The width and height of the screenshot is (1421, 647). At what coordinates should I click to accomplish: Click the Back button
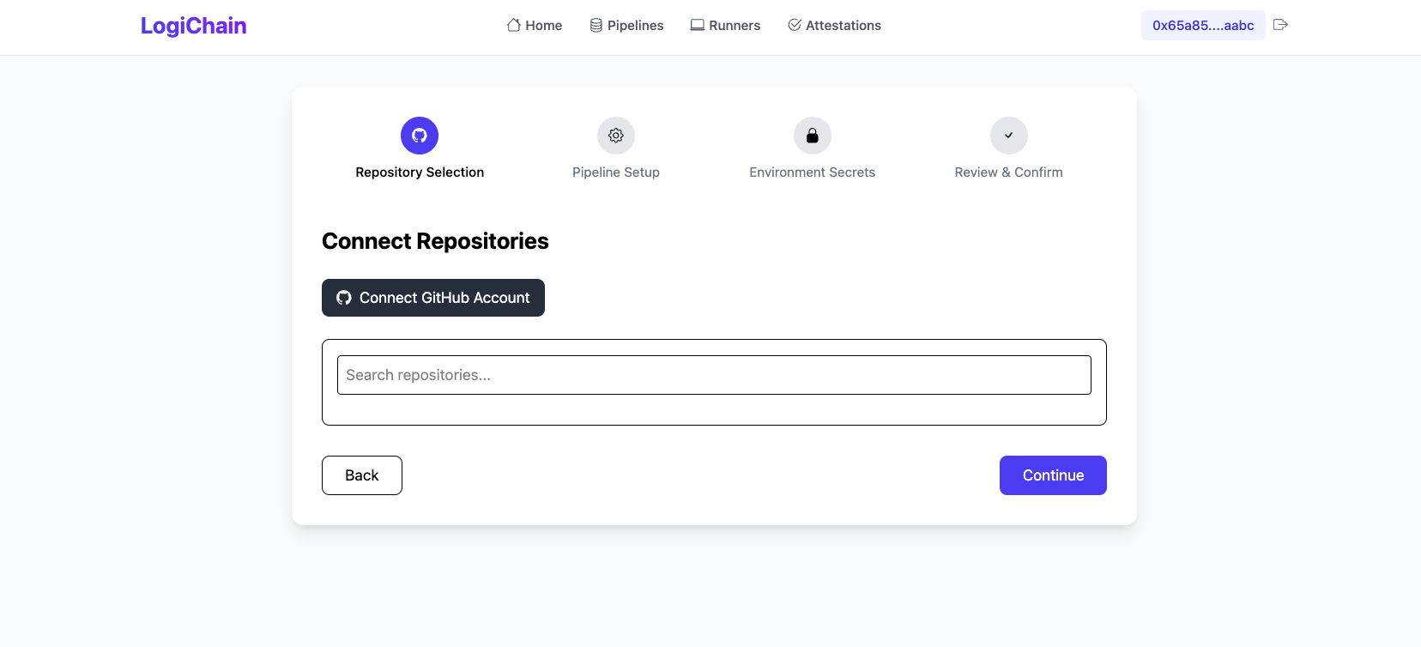coord(362,475)
